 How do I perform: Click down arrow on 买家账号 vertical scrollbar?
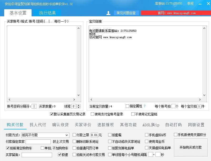pyautogui.click(x=78, y=95)
